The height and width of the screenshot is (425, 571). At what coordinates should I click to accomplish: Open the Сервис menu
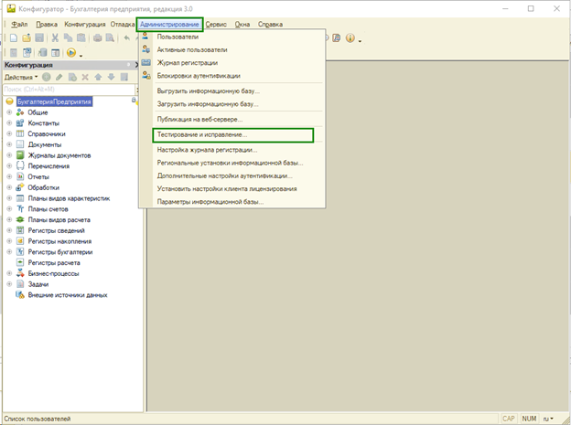coord(216,25)
